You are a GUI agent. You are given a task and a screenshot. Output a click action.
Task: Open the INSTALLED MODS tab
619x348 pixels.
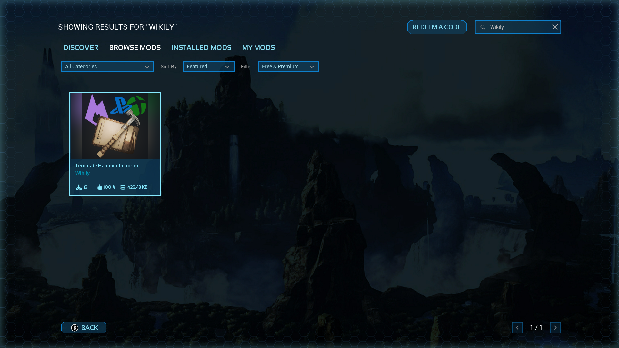[201, 47]
